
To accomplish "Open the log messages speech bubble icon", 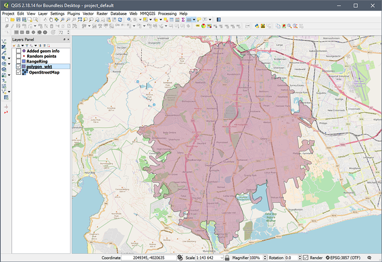I will point(369,258).
